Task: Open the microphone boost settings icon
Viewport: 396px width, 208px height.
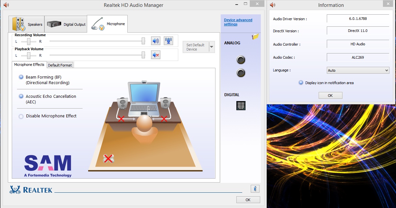Action: tap(168, 41)
